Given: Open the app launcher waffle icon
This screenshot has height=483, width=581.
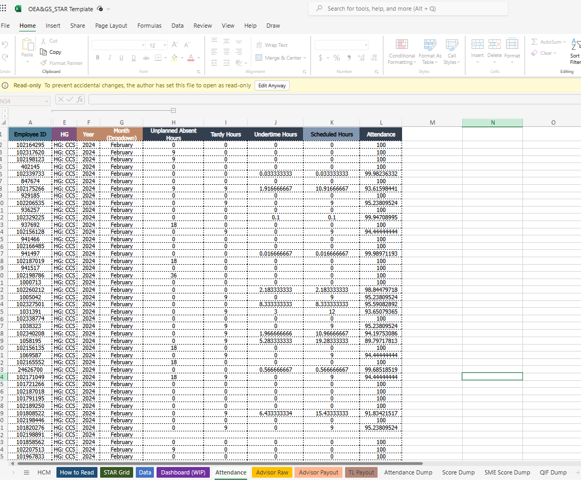Looking at the screenshot, I should pyautogui.click(x=3, y=8).
